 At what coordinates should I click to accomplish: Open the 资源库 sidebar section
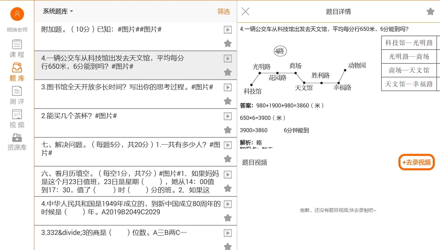[x=17, y=142]
